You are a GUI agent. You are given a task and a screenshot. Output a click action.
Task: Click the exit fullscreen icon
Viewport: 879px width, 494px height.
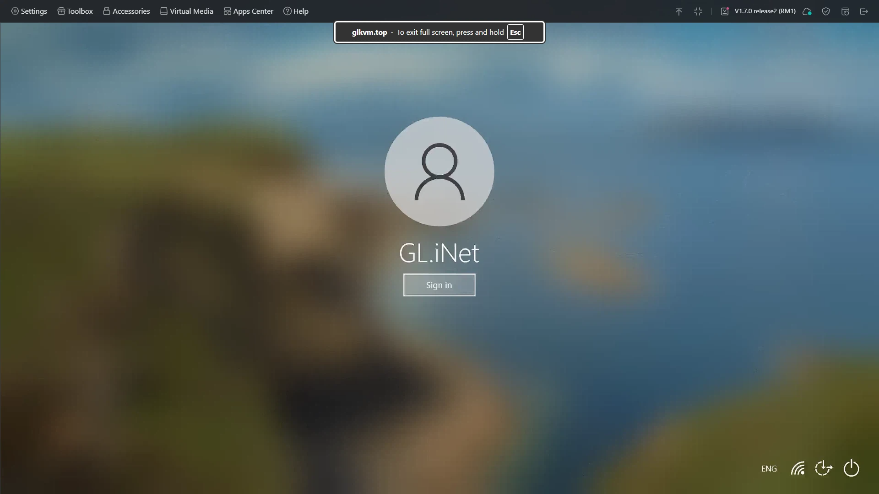tap(699, 11)
